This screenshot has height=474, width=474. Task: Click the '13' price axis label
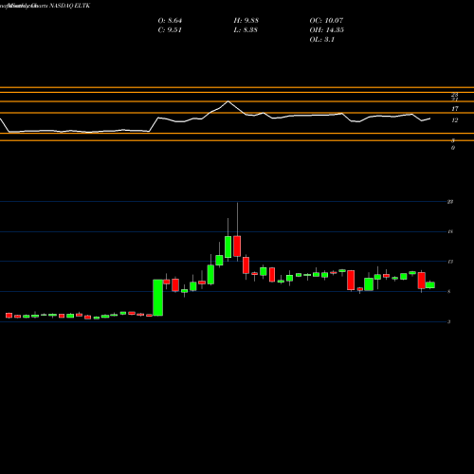click(450, 262)
